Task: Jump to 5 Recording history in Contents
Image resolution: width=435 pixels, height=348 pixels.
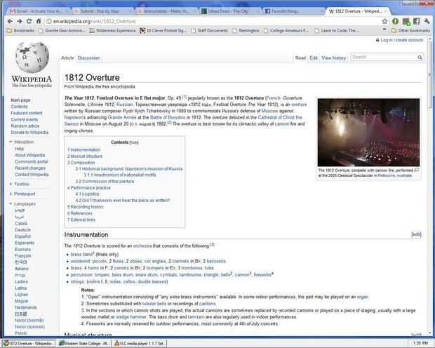Action: pos(85,207)
